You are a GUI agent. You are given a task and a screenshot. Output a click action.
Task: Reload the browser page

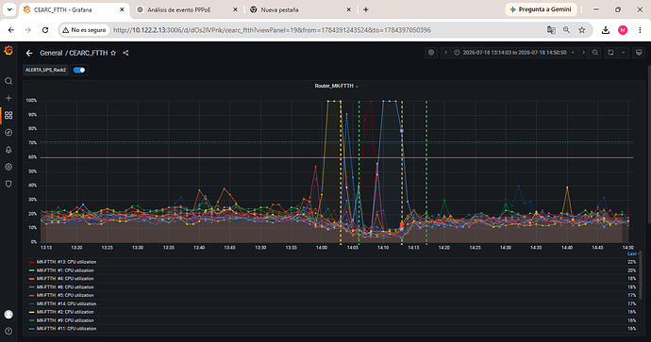pyautogui.click(x=45, y=30)
